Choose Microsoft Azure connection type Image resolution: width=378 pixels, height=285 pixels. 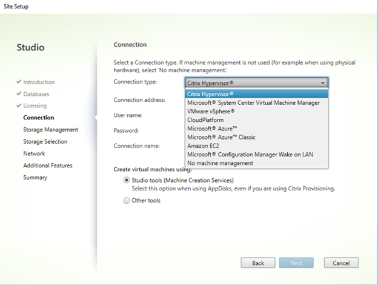coord(256,129)
